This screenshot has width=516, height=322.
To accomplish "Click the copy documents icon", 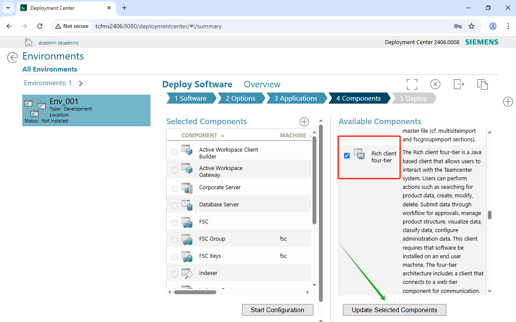I will tap(482, 84).
